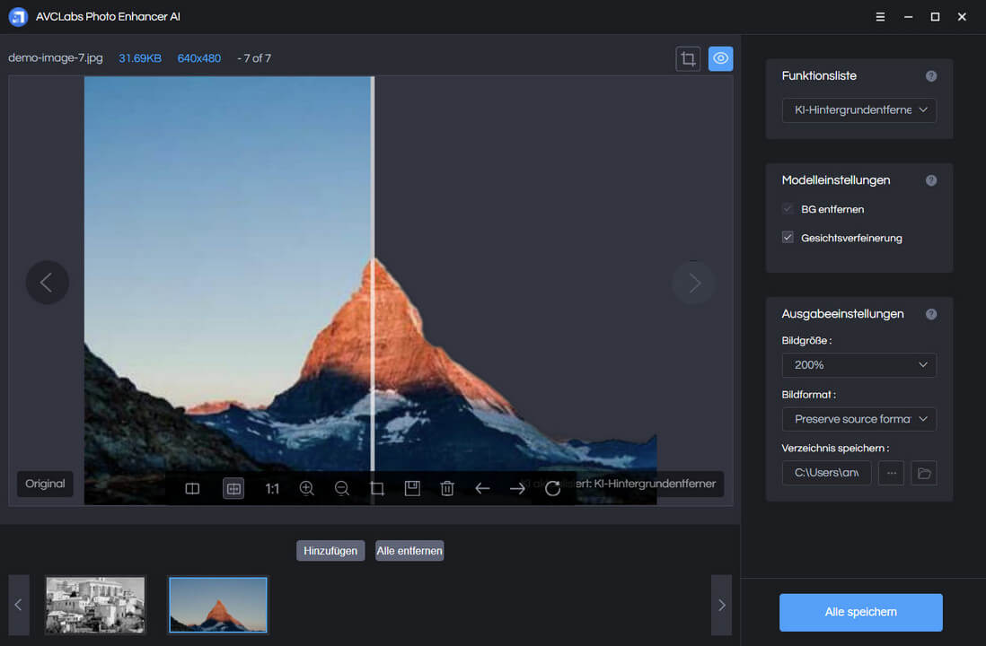
Task: Click the 640x480 resolution text
Action: (x=198, y=58)
